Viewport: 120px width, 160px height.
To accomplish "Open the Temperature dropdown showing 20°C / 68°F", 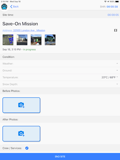I will [60, 77].
